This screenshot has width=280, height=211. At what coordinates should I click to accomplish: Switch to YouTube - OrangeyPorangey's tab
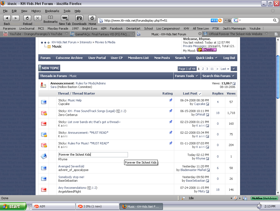36,34
